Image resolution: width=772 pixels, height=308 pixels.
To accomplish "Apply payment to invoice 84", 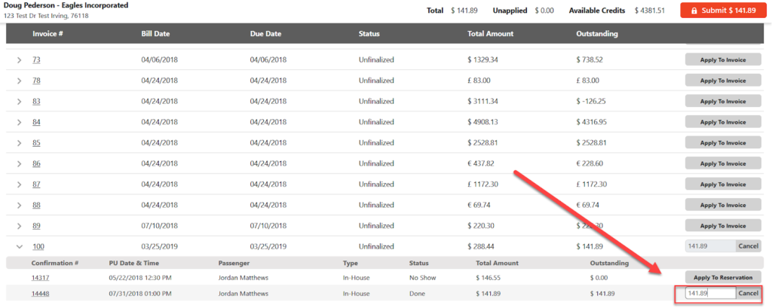I will click(723, 122).
